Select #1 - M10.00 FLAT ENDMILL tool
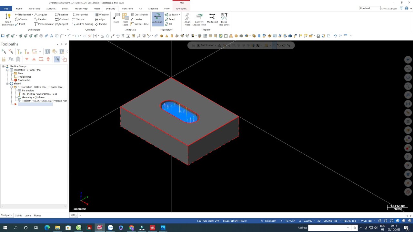 [39, 94]
